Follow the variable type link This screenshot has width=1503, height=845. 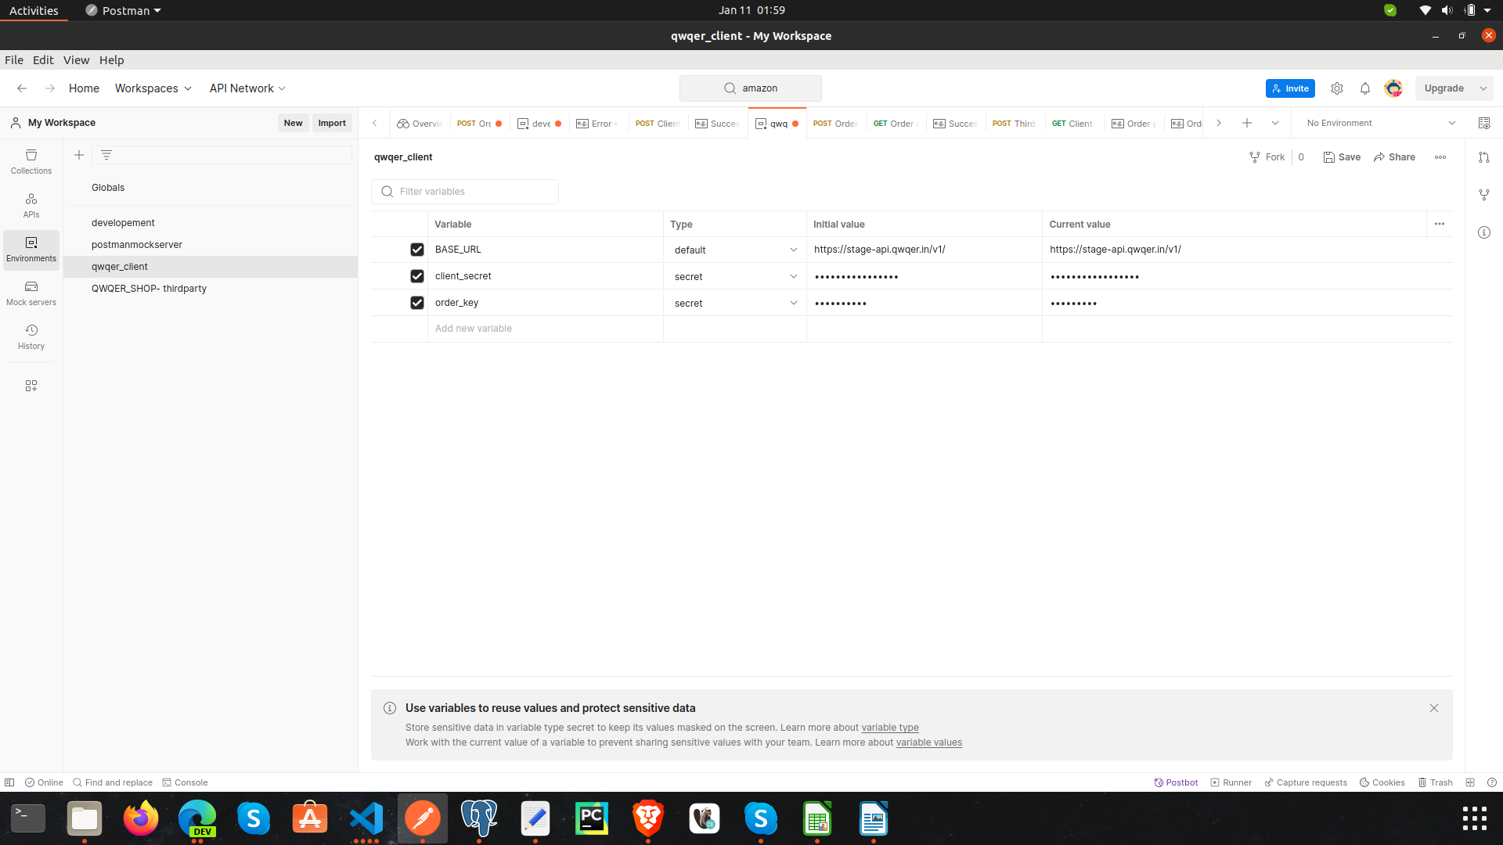pos(890,728)
